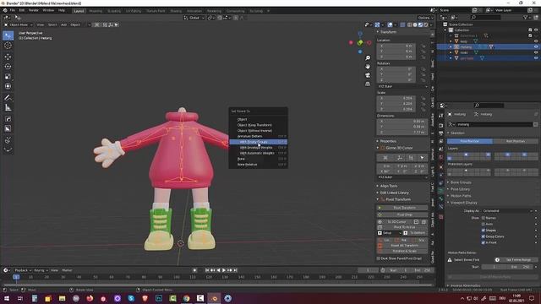
Task: Open the Display As Octahedral dropdown
Action: click(507, 211)
